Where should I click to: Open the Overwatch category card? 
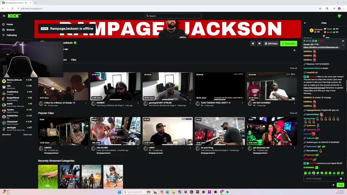pos(113,177)
